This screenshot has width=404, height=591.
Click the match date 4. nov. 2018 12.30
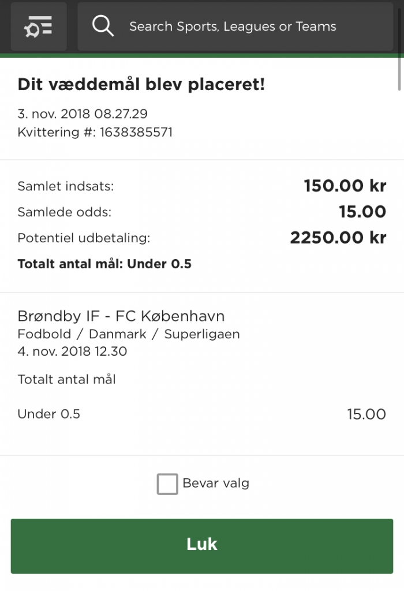pos(73,352)
